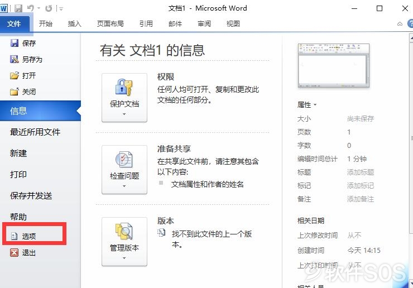Click the 另存为 menu item
Image resolution: width=413 pixels, height=288 pixels.
(x=32, y=59)
